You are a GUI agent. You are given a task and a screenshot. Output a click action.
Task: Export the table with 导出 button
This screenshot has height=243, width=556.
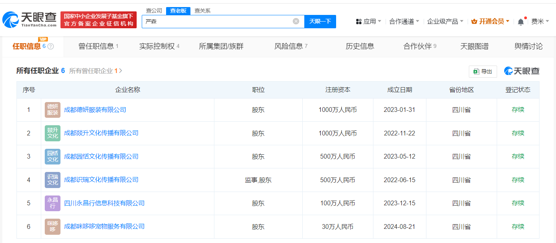483,71
